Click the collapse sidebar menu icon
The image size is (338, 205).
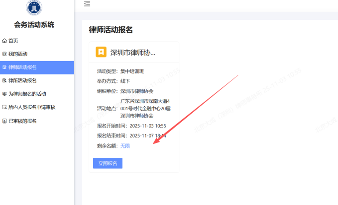pos(87,4)
